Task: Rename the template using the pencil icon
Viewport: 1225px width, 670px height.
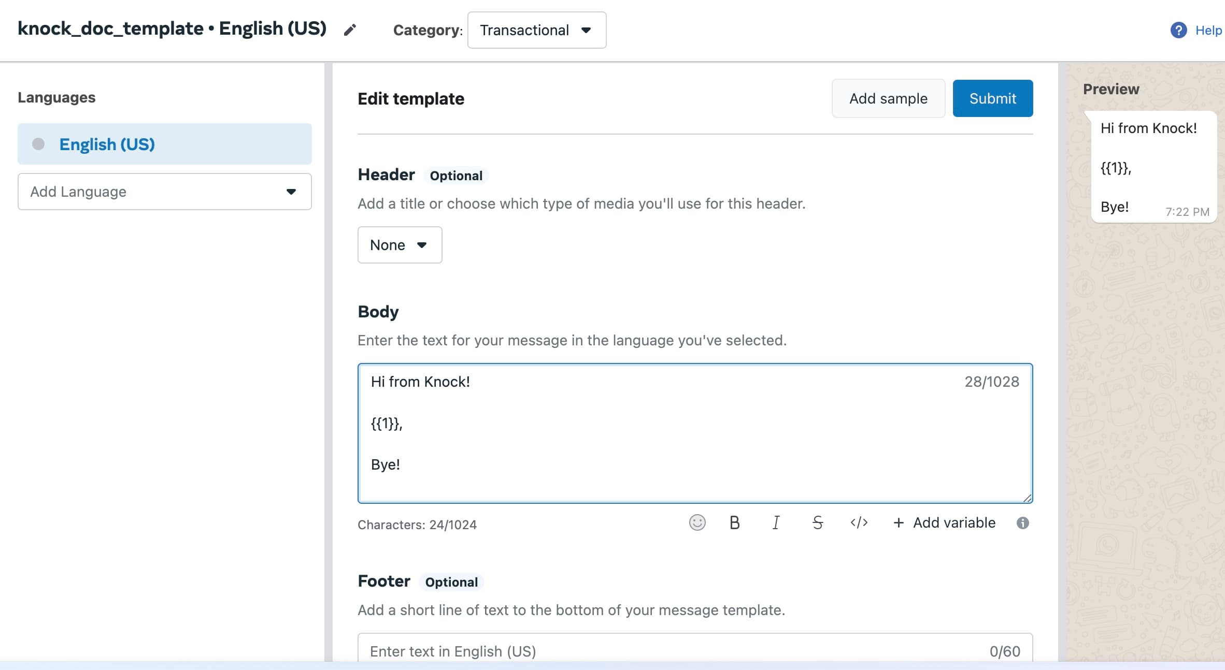Action: (350, 30)
